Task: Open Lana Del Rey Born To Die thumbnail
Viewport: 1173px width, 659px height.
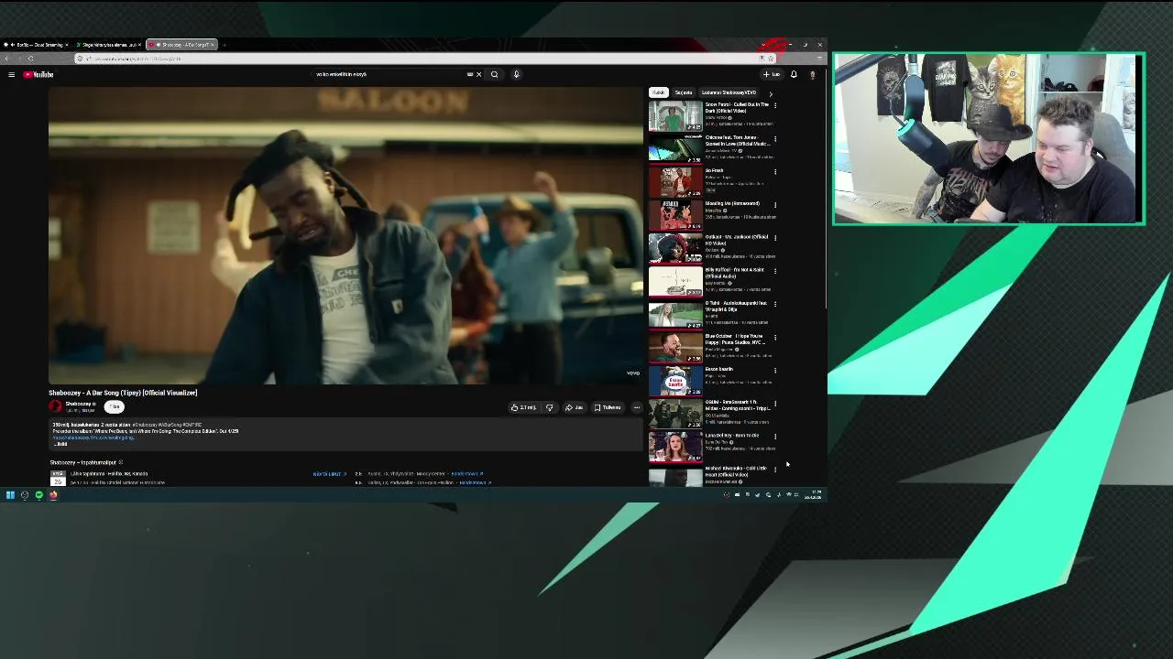Action: point(675,447)
